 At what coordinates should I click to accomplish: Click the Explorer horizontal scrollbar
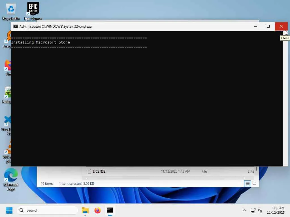click(x=165, y=178)
